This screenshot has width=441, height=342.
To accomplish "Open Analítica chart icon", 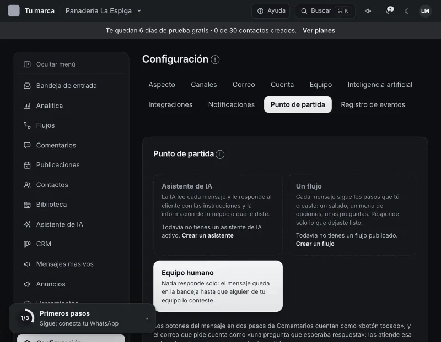I will point(27,106).
